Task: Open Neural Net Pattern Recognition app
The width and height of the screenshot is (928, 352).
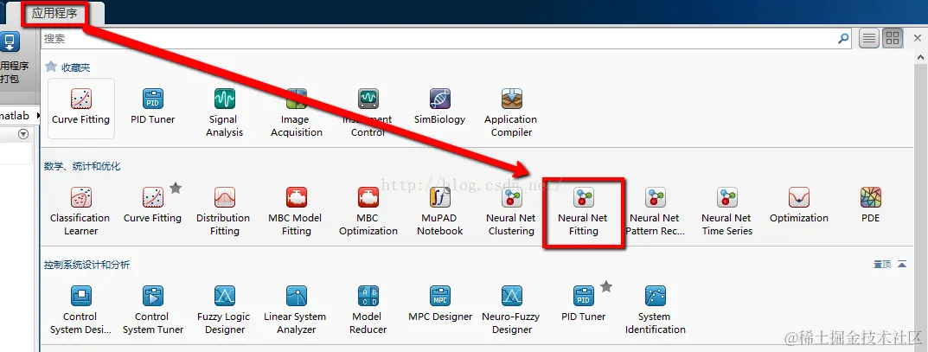Action: pyautogui.click(x=655, y=211)
